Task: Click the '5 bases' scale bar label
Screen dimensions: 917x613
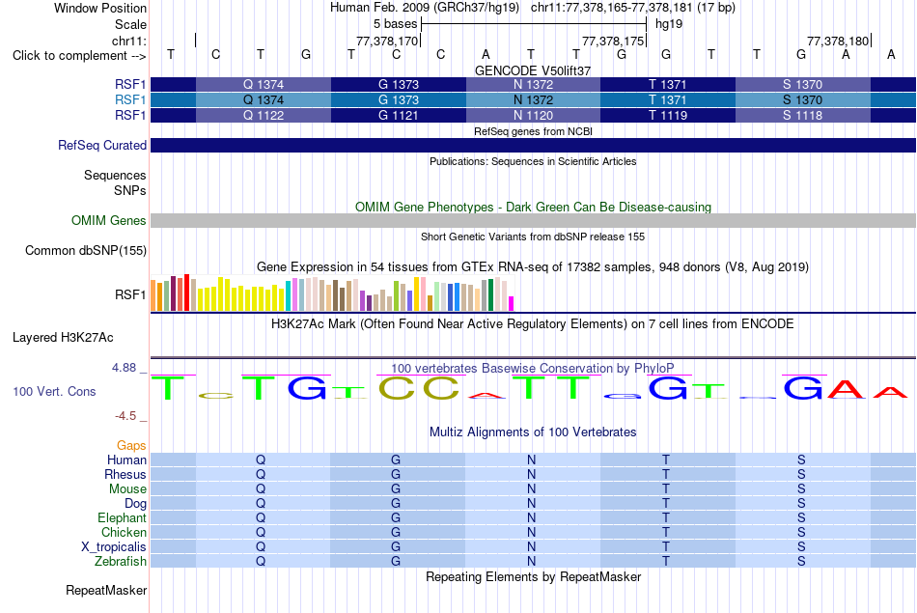Action: tap(396, 24)
